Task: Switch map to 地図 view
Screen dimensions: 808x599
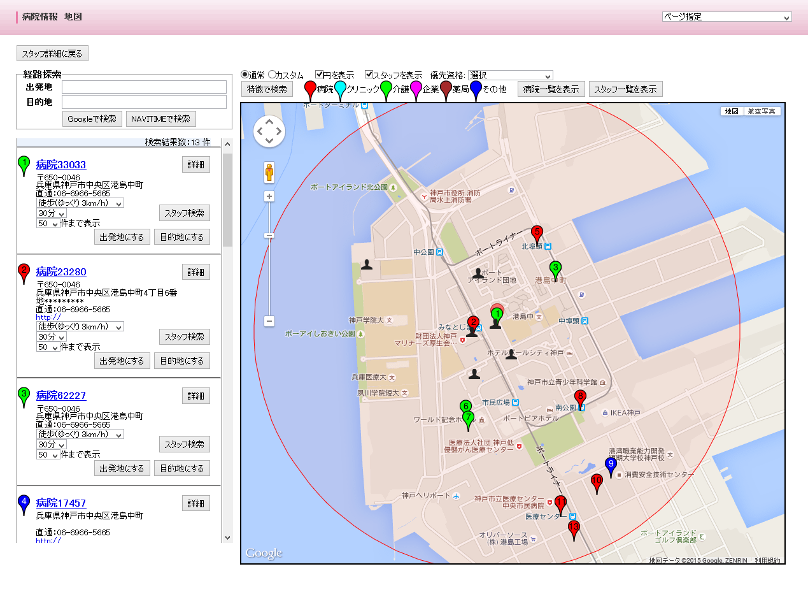Action: (732, 111)
